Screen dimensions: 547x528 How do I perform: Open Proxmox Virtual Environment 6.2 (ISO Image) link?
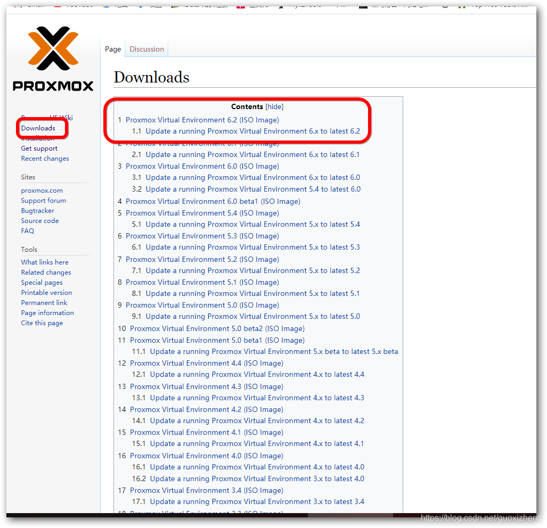coord(202,120)
